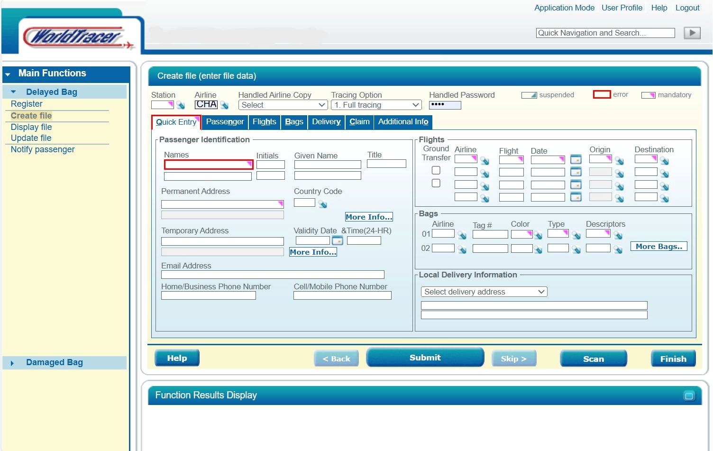Open the Country Code lookup icon
Screen dimensions: 713x451
tap(323, 204)
